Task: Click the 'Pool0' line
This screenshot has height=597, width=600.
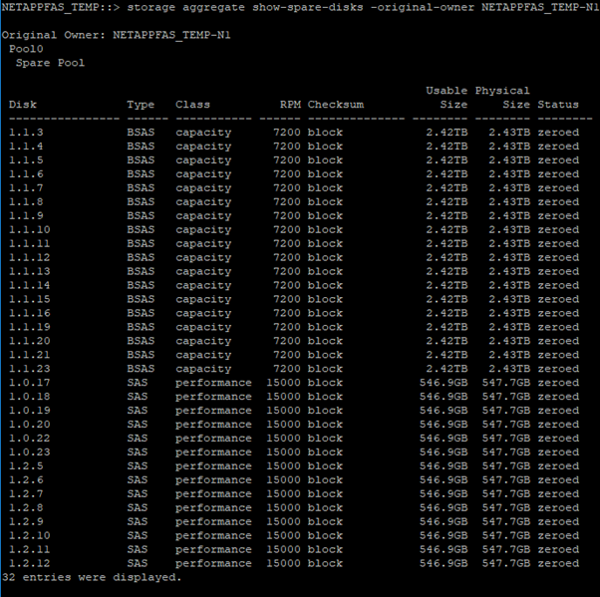Action: pos(26,49)
